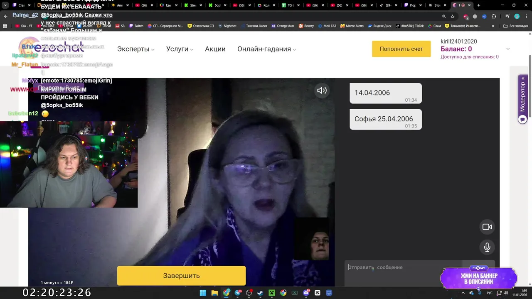Switch to the Где browser tab
Image resolution: width=532 pixels, height=299 pixels.
tap(168, 5)
